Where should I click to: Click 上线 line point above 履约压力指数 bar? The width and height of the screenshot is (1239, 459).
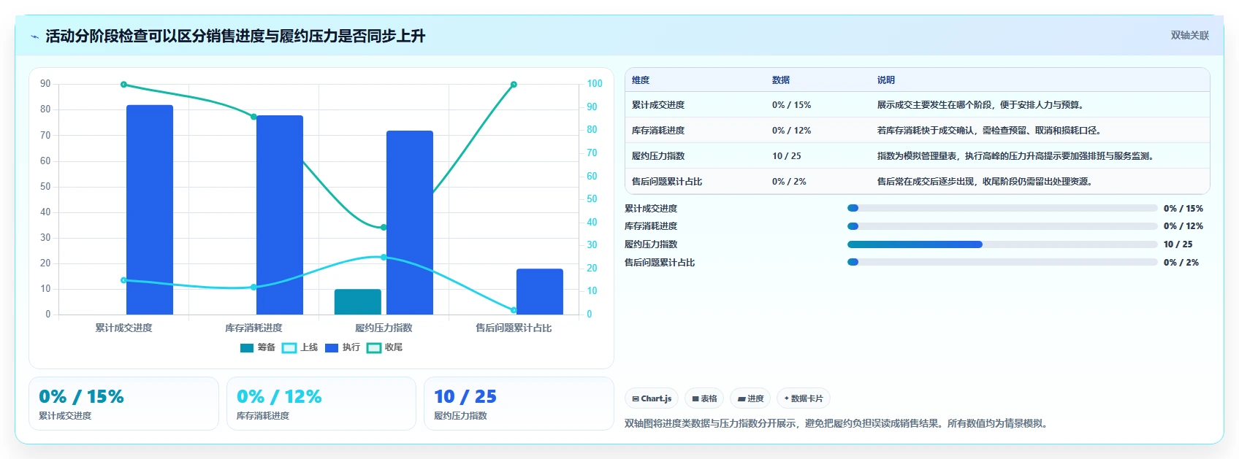[384, 257]
